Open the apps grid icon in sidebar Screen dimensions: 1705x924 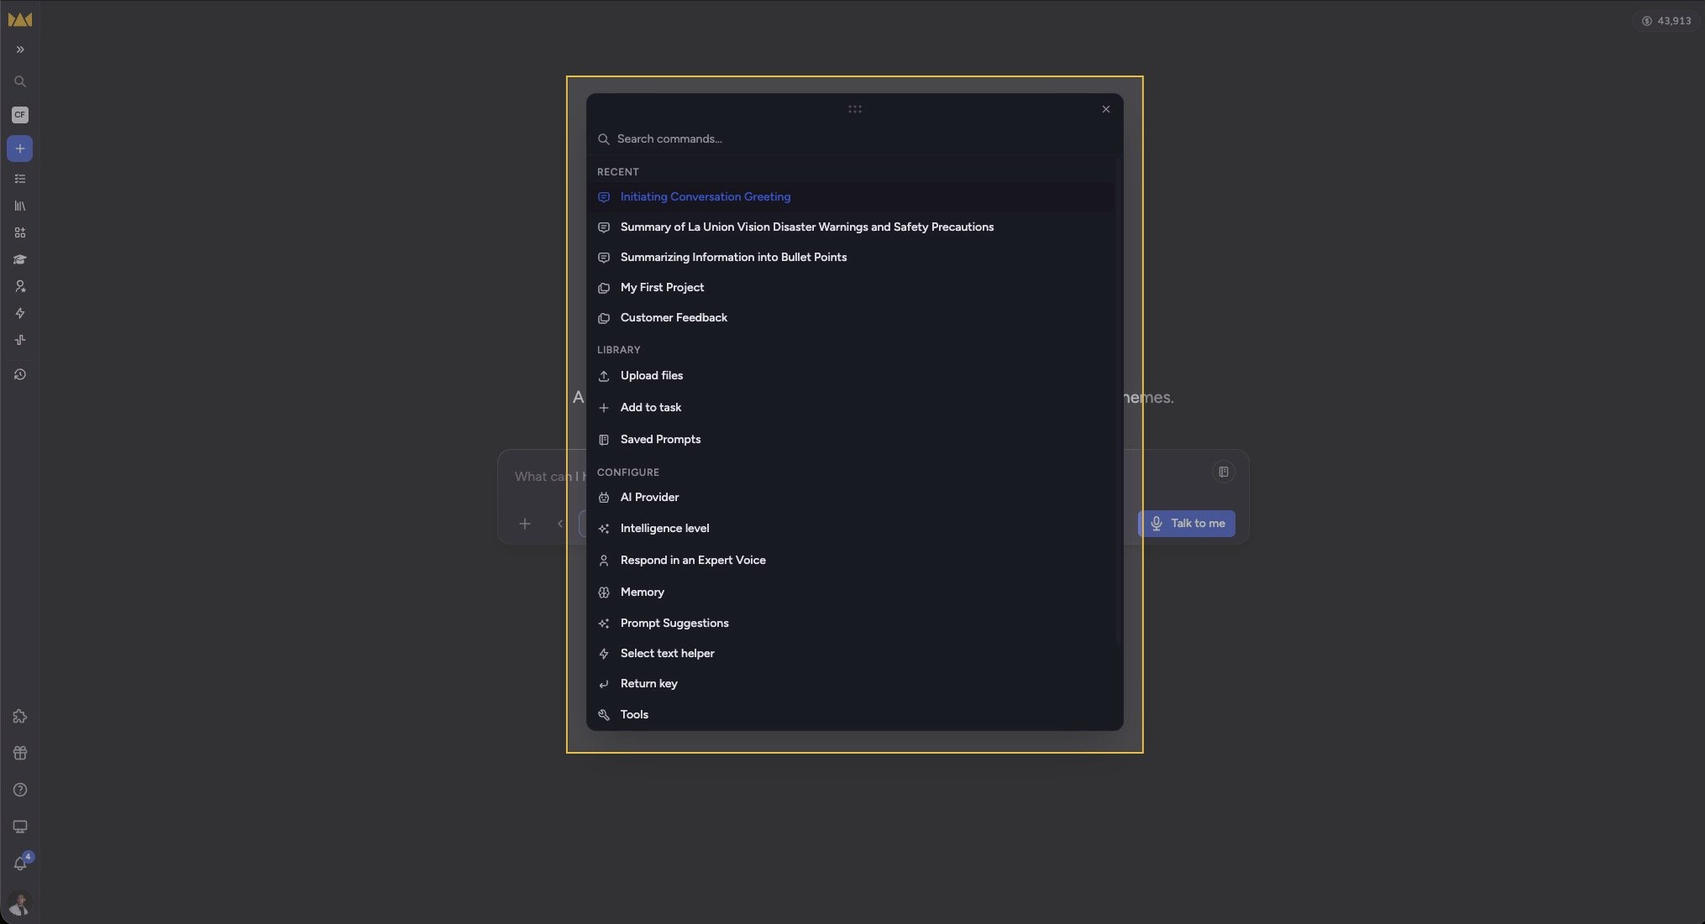pyautogui.click(x=20, y=232)
